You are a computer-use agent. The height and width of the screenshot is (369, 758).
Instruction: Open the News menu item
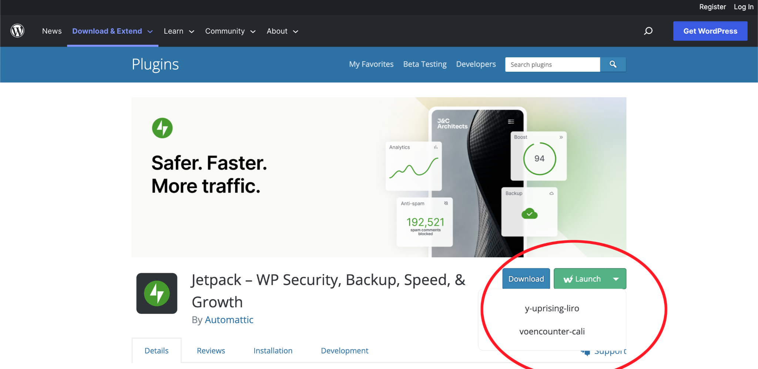(x=52, y=31)
